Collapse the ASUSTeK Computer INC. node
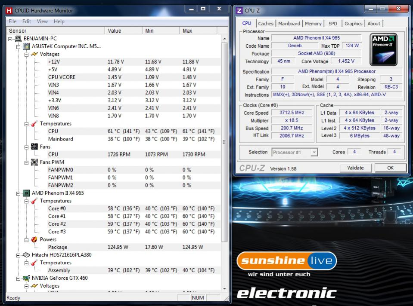Viewport: 413px width, 306px height. pyautogui.click(x=18, y=47)
